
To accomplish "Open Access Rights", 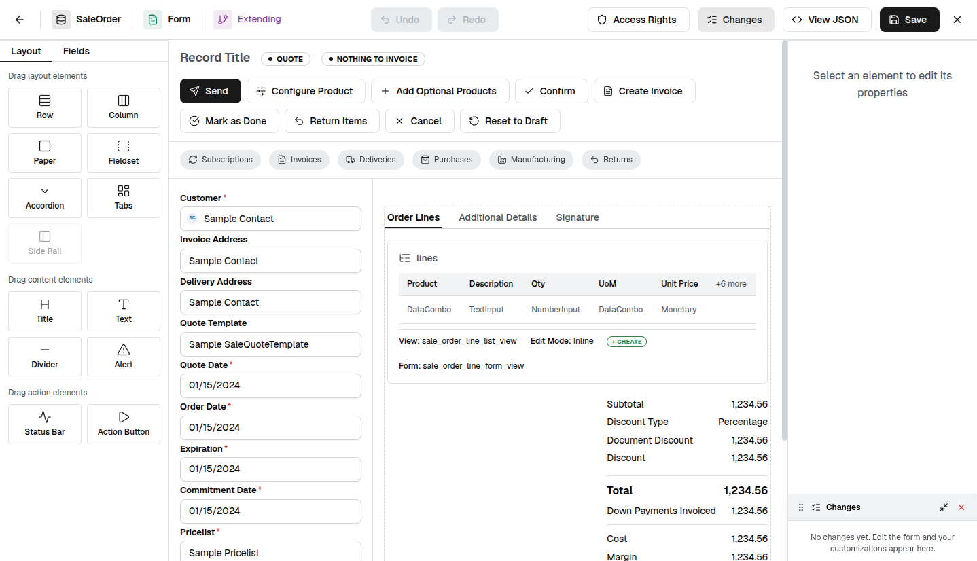I will click(639, 20).
